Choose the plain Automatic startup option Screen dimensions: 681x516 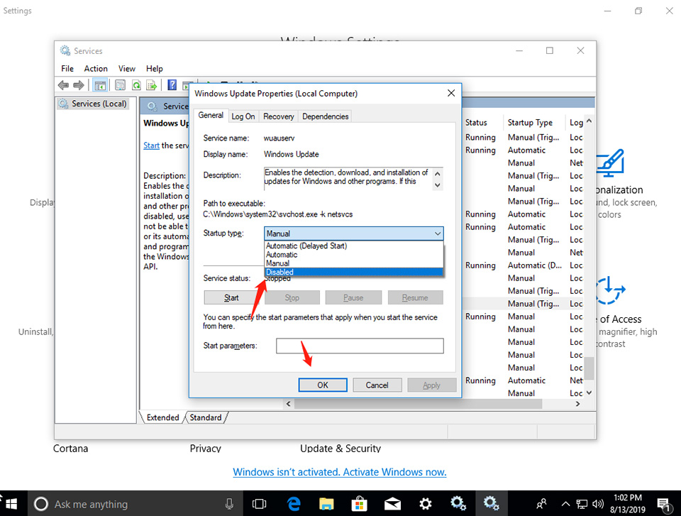[353, 254]
